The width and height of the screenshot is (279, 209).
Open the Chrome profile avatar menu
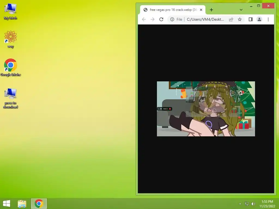coord(259,19)
